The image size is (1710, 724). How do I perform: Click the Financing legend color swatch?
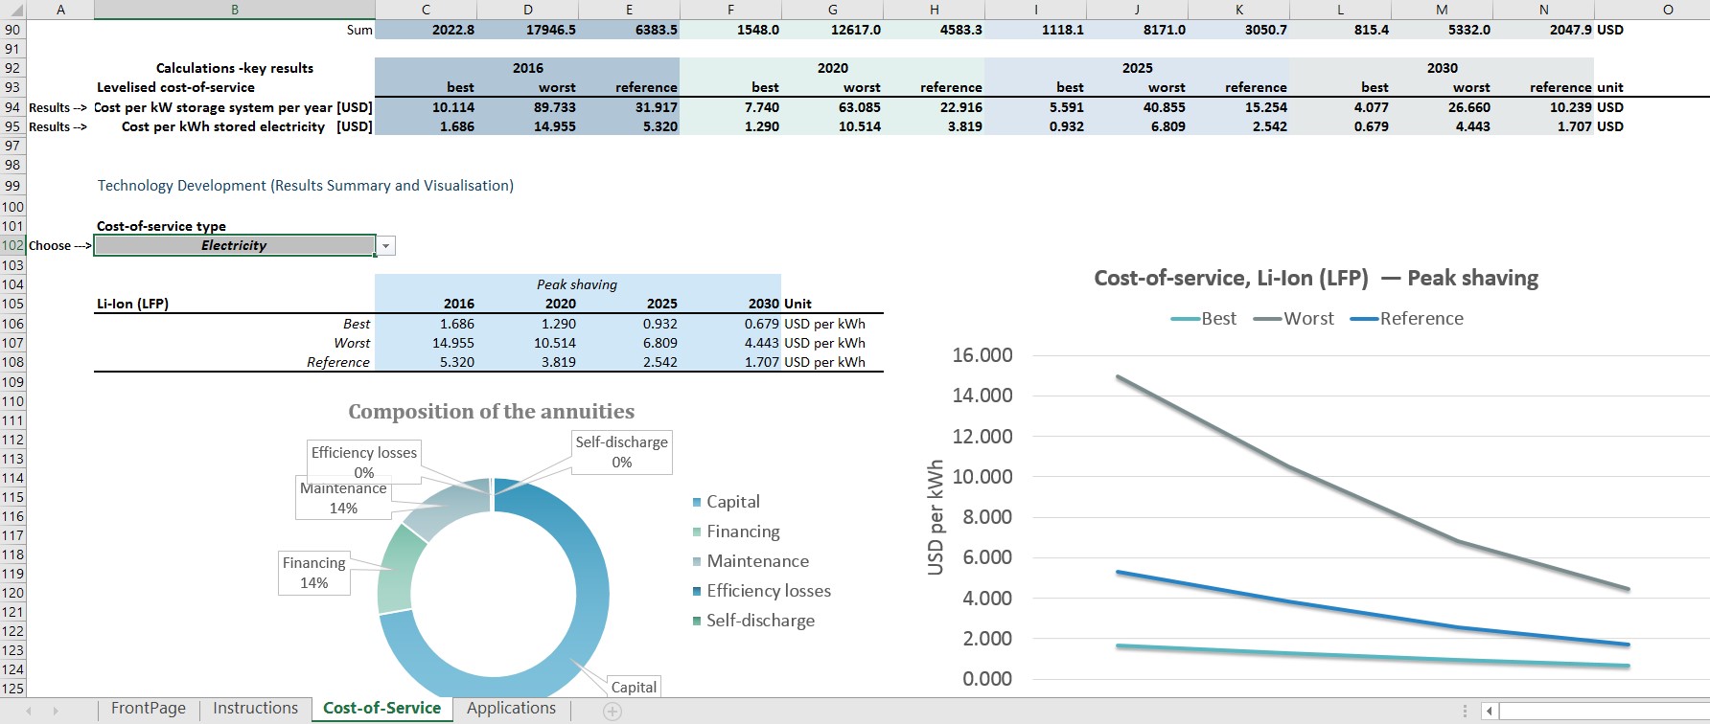click(697, 532)
